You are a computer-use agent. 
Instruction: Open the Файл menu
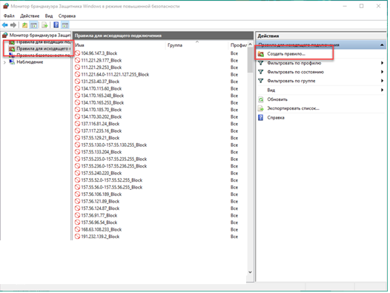9,16
